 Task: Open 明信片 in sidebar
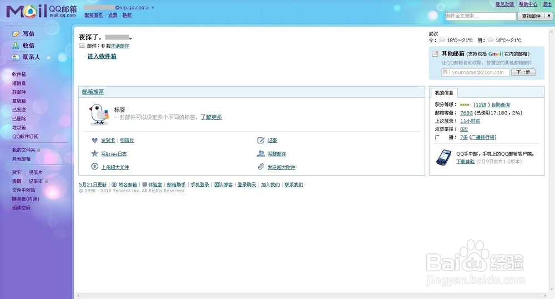pos(36,172)
